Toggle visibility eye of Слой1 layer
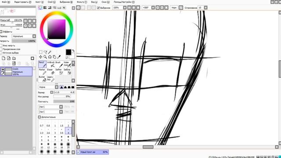This screenshot has height=158, width=281. (3, 69)
